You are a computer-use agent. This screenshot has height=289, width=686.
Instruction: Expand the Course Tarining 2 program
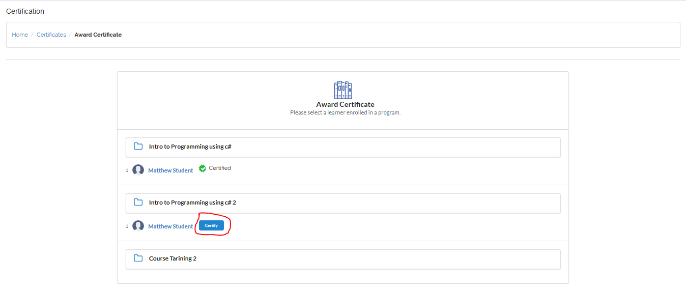(x=343, y=259)
